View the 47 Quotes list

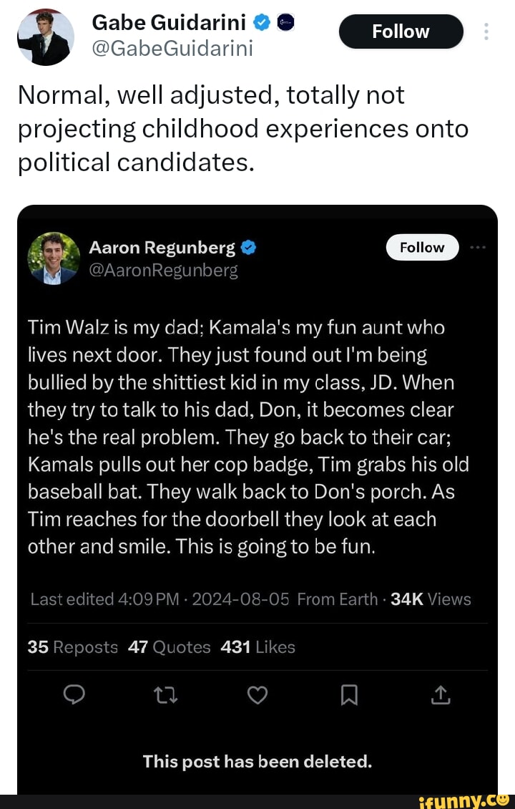pos(169,647)
